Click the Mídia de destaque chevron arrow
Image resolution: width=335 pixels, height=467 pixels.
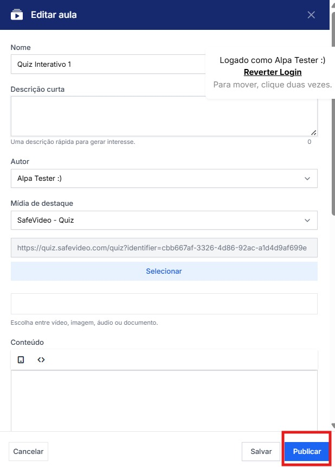coord(307,220)
